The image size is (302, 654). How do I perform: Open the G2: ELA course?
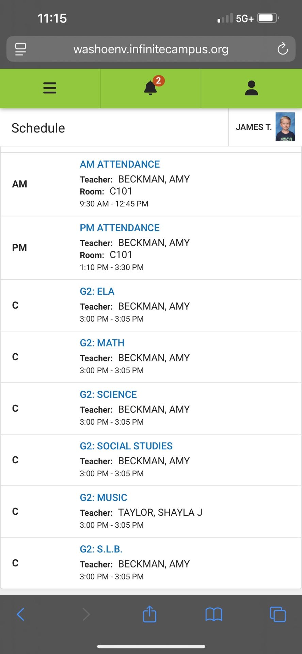tap(97, 292)
